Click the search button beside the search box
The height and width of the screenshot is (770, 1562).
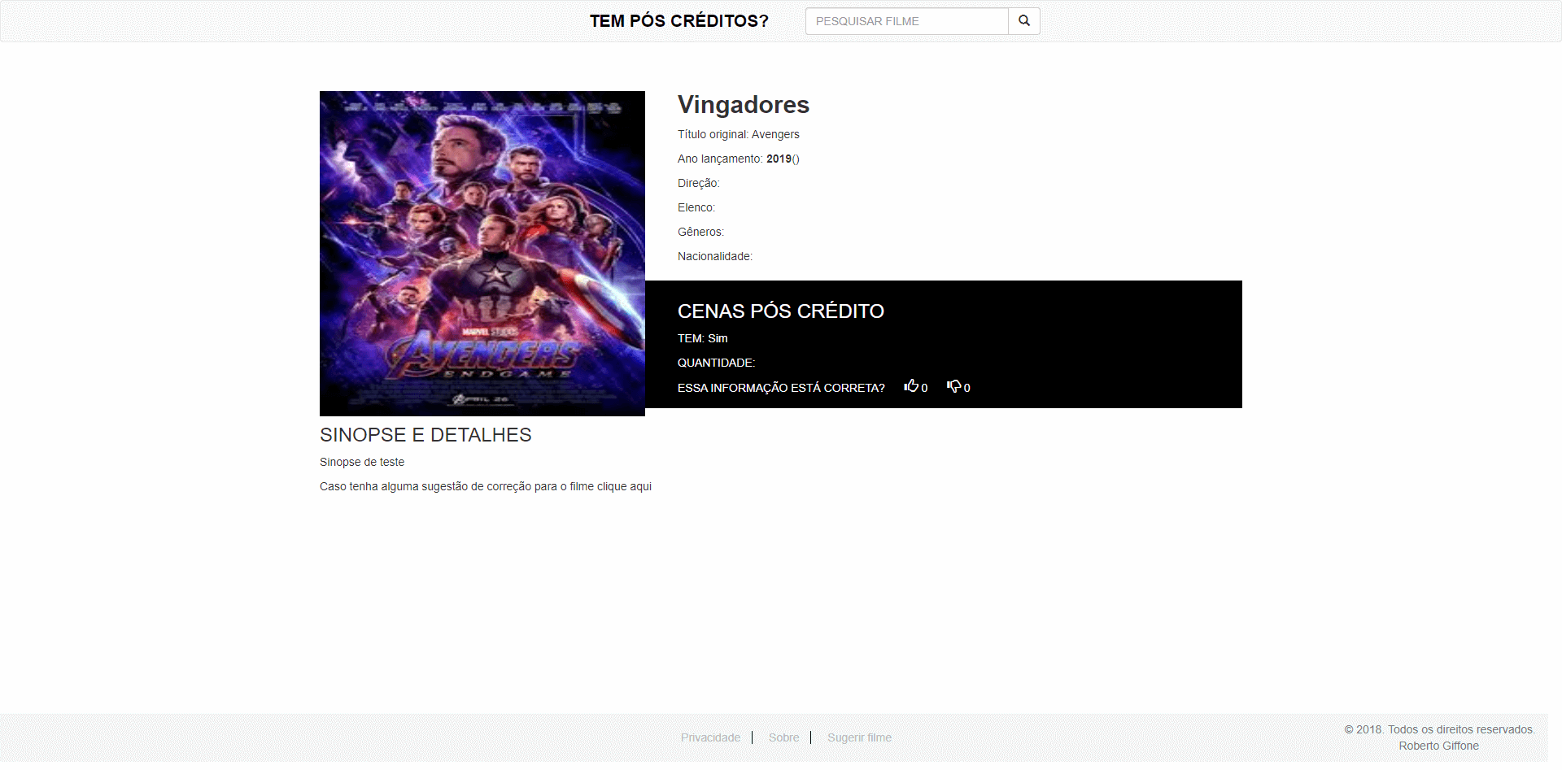coord(1023,20)
